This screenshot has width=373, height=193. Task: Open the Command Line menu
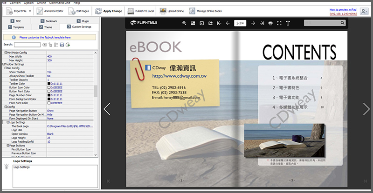click(60, 3)
